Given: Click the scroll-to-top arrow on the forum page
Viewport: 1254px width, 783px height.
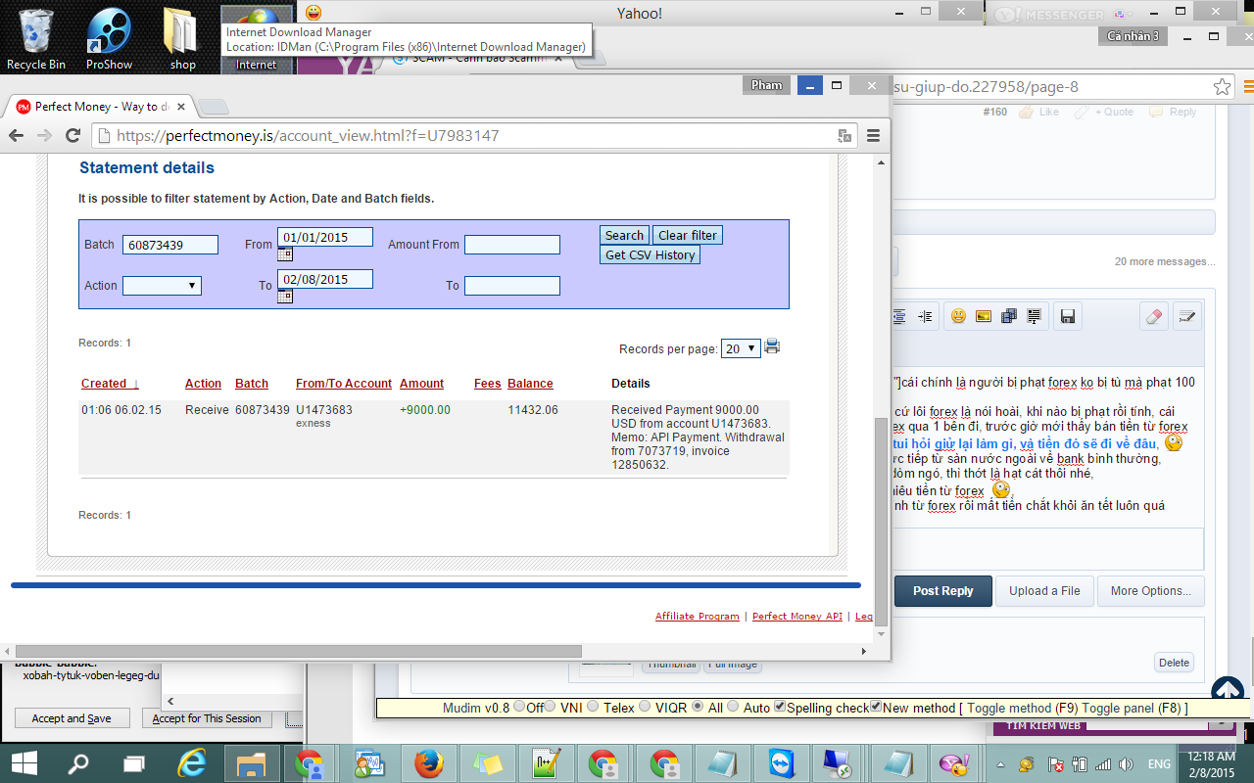Looking at the screenshot, I should point(1228,692).
